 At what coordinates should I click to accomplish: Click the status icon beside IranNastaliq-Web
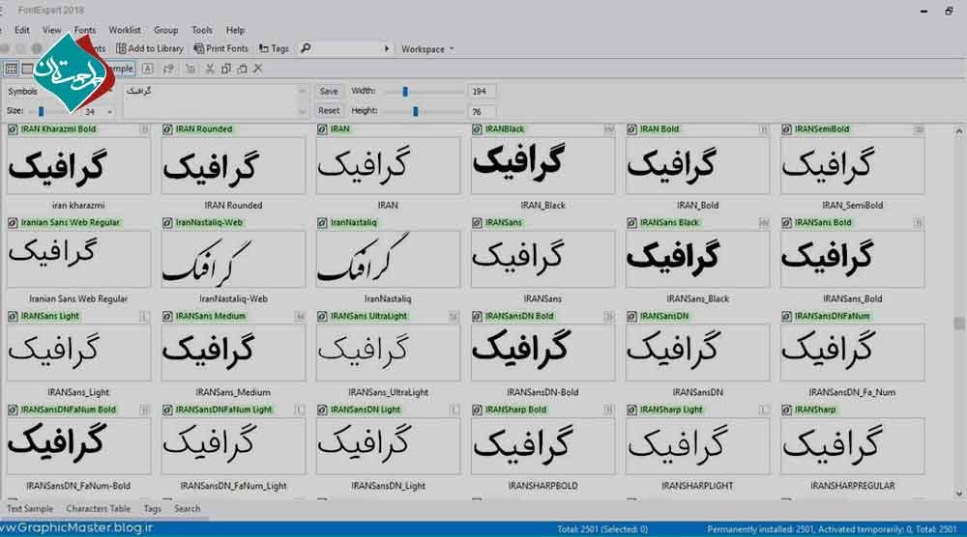click(x=167, y=223)
